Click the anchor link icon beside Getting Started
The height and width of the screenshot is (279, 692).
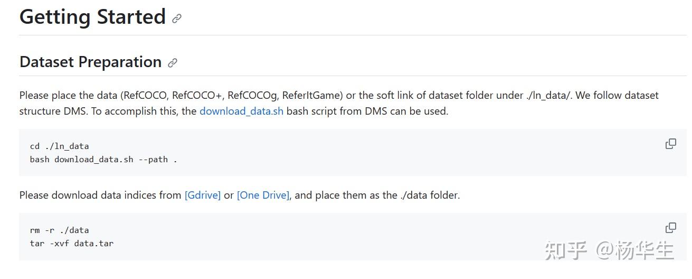177,18
